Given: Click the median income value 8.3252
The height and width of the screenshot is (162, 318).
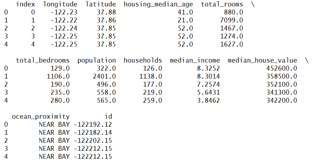Looking at the screenshot, I should 208,68.
